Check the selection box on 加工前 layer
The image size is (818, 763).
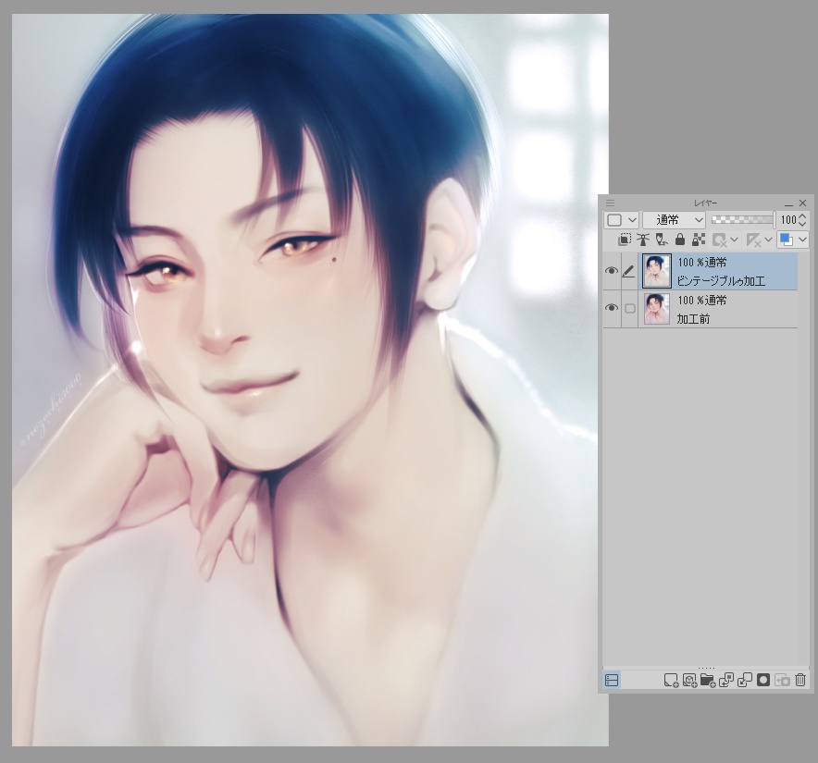coord(629,308)
